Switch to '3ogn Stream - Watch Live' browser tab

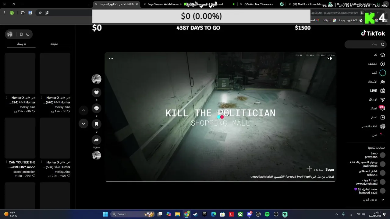pos(165,4)
